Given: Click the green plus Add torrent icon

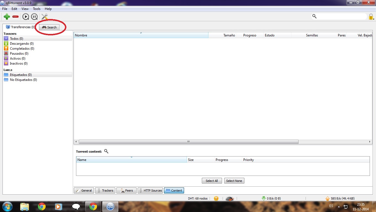Looking at the screenshot, I should (7, 17).
